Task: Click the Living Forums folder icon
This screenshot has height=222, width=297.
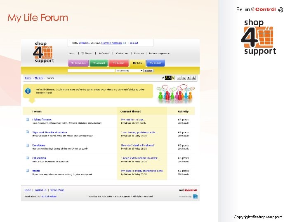Action: coord(28,119)
